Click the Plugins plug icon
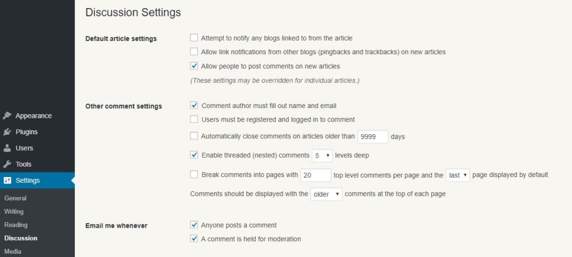This screenshot has height=257, width=572. click(7, 132)
